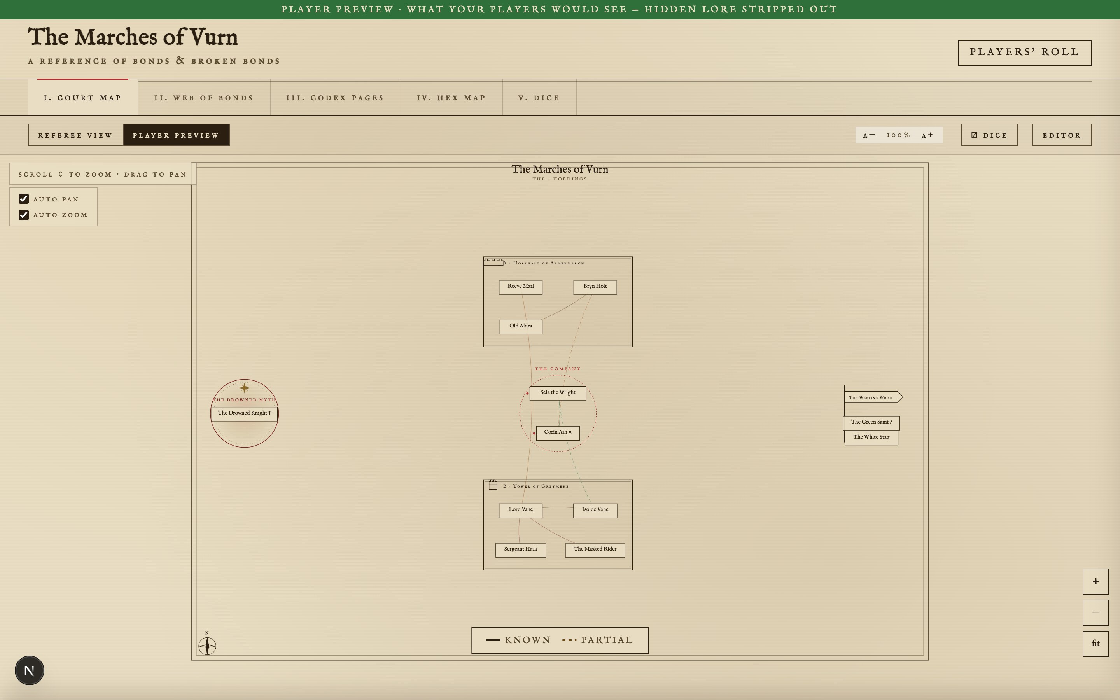Decrease text size with A−
This screenshot has width=1120, height=700.
pos(869,135)
